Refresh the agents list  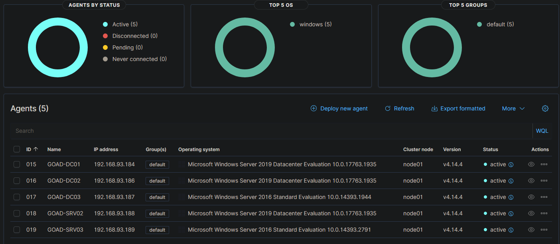399,108
